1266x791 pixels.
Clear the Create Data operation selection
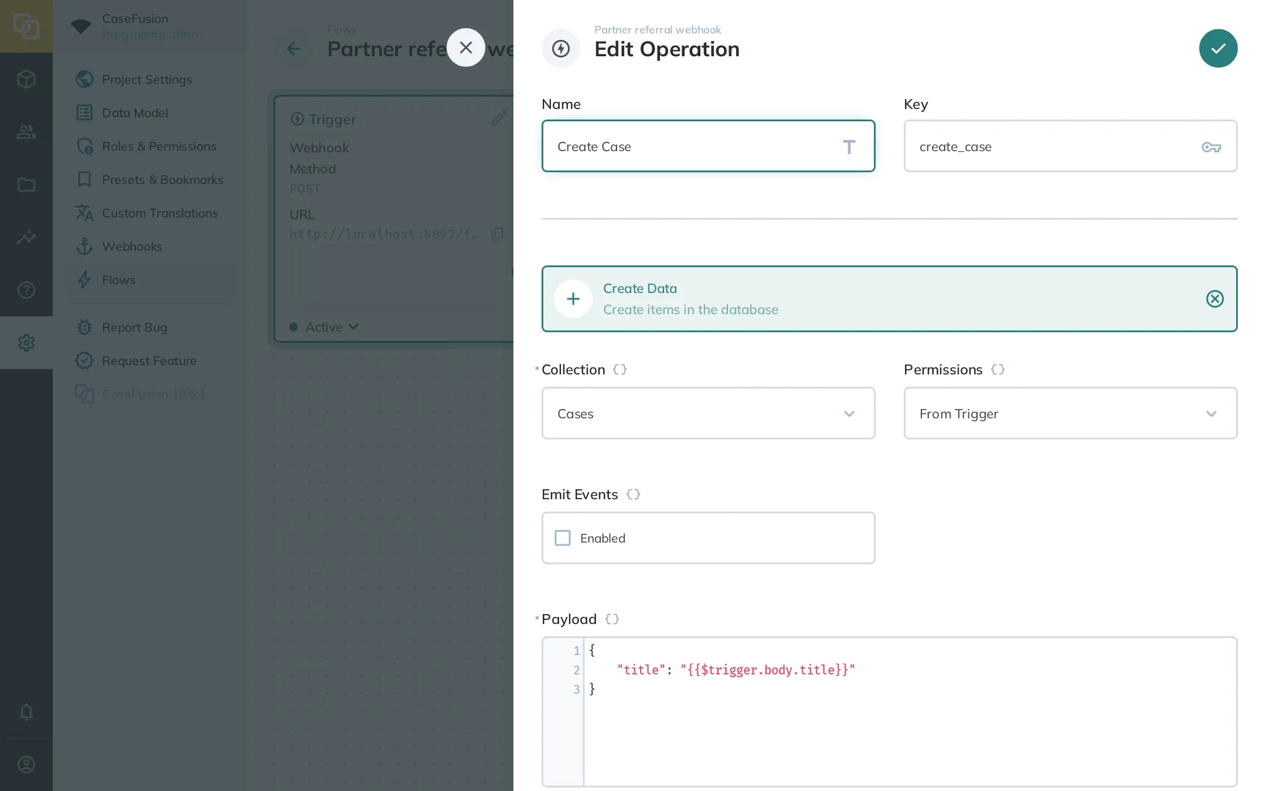[1214, 299]
